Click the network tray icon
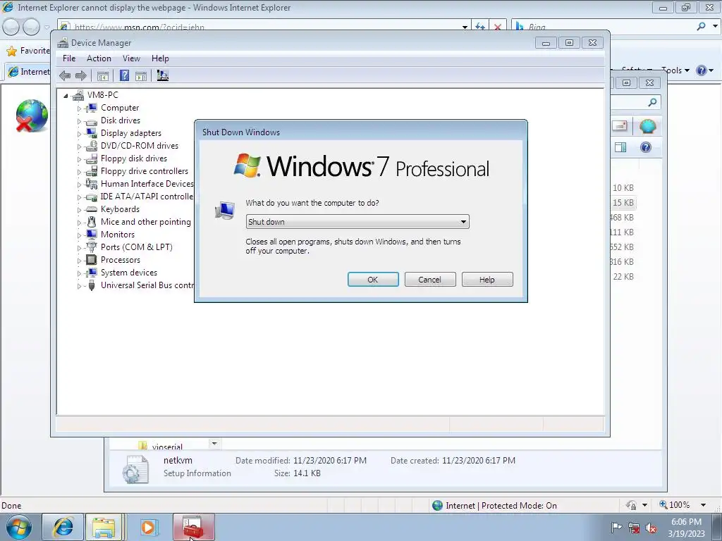722x541 pixels. 634,528
